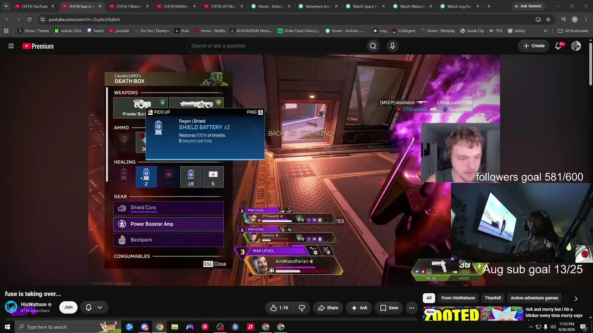Select the 'All' filter chip

coord(429,298)
